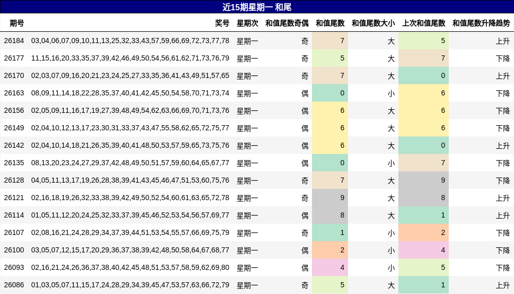This screenshot has width=514, height=294.
Task: Select winning numbers starting 03,05,07,12,15 in row 26100
Action: pyautogui.click(x=130, y=250)
